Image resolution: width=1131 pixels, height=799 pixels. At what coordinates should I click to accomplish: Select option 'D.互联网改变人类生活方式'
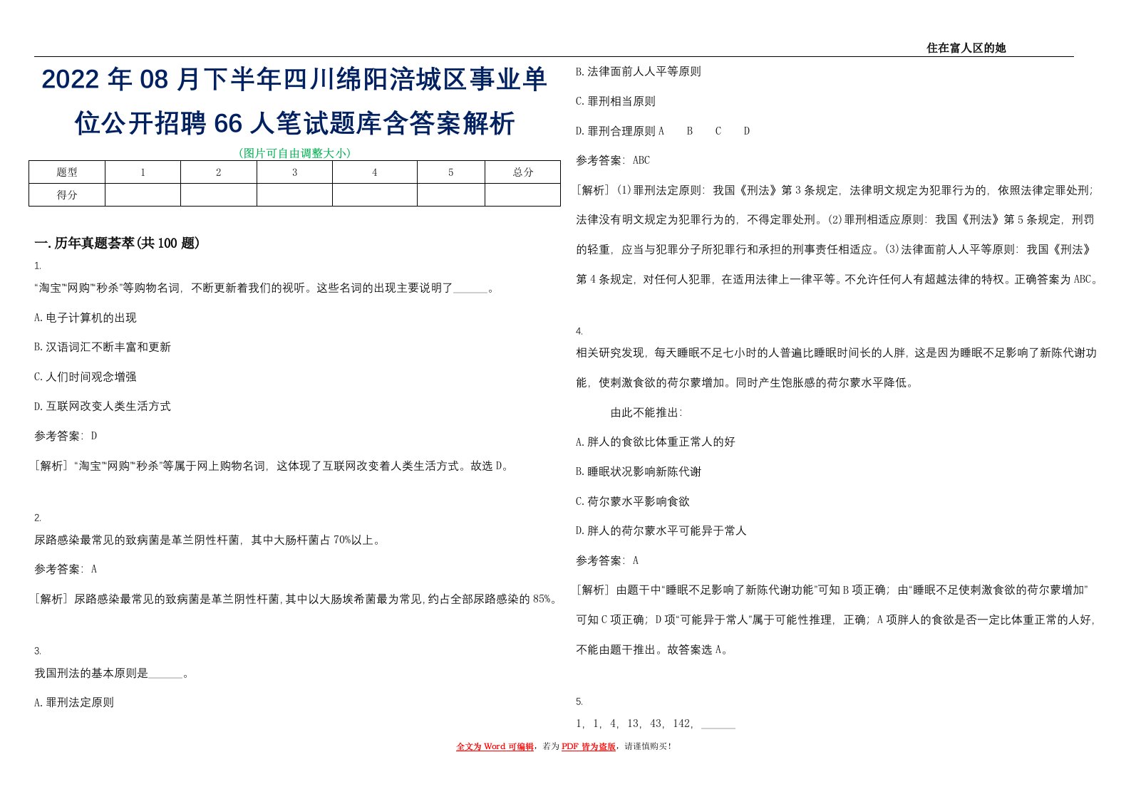coord(103,406)
